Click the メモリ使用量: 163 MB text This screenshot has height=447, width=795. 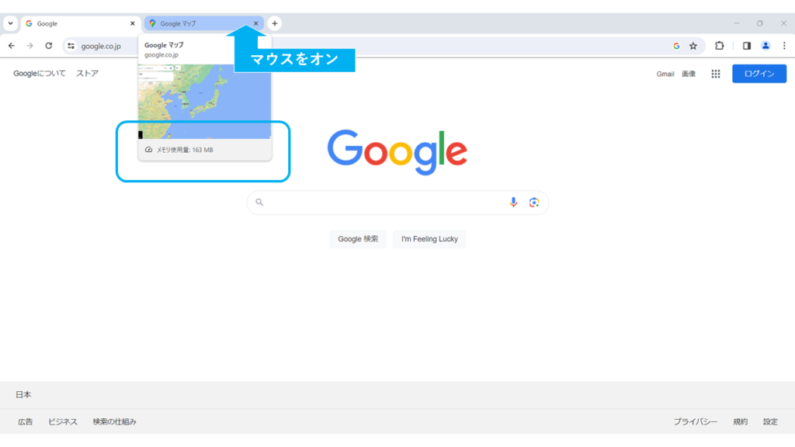point(185,150)
